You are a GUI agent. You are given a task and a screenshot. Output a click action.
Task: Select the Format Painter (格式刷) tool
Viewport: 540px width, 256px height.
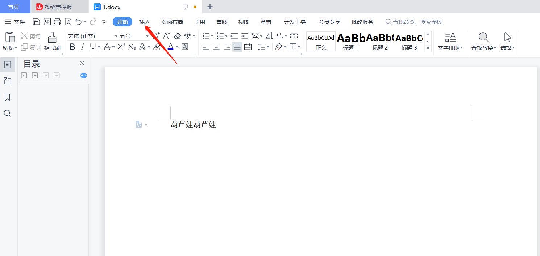[x=52, y=41]
